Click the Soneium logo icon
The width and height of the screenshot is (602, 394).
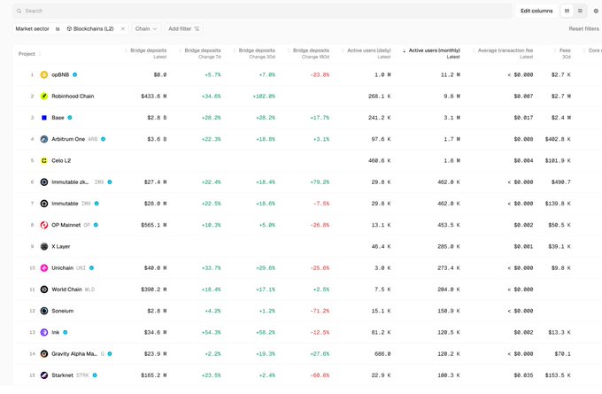click(44, 311)
